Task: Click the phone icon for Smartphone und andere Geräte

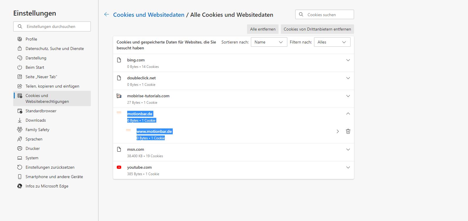Action: click(20, 177)
